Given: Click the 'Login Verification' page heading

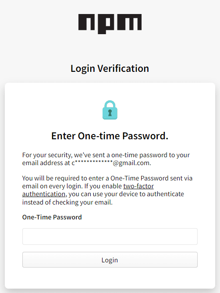Looking at the screenshot, I should pos(110,68).
